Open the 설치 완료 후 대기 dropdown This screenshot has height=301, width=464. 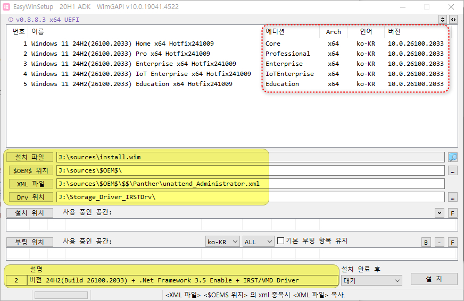(x=371, y=280)
